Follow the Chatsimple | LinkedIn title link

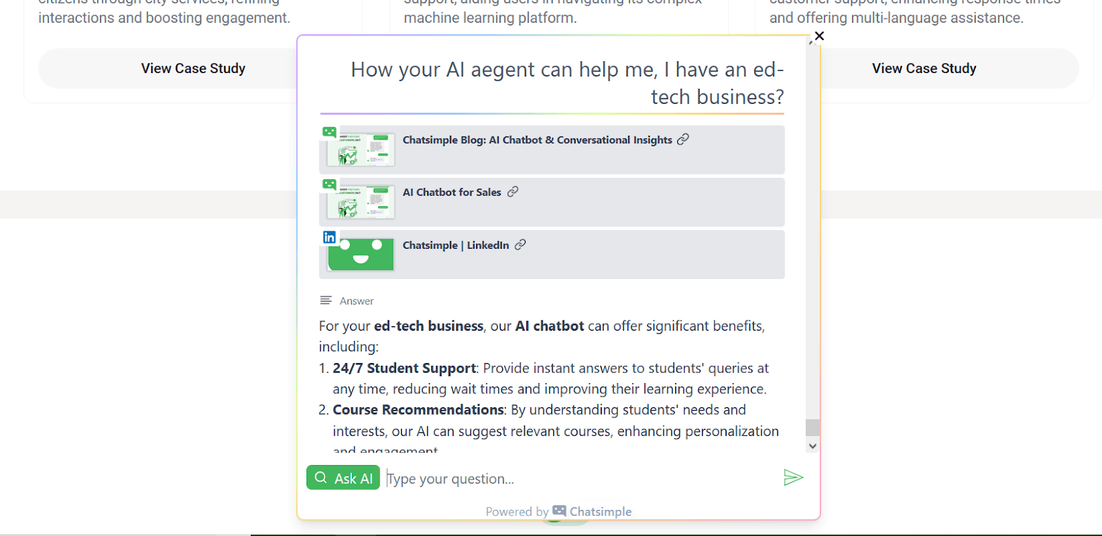(x=455, y=245)
